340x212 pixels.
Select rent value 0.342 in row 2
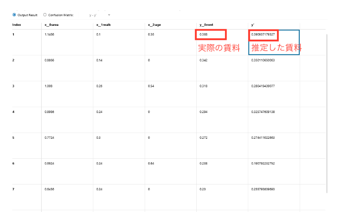(204, 60)
